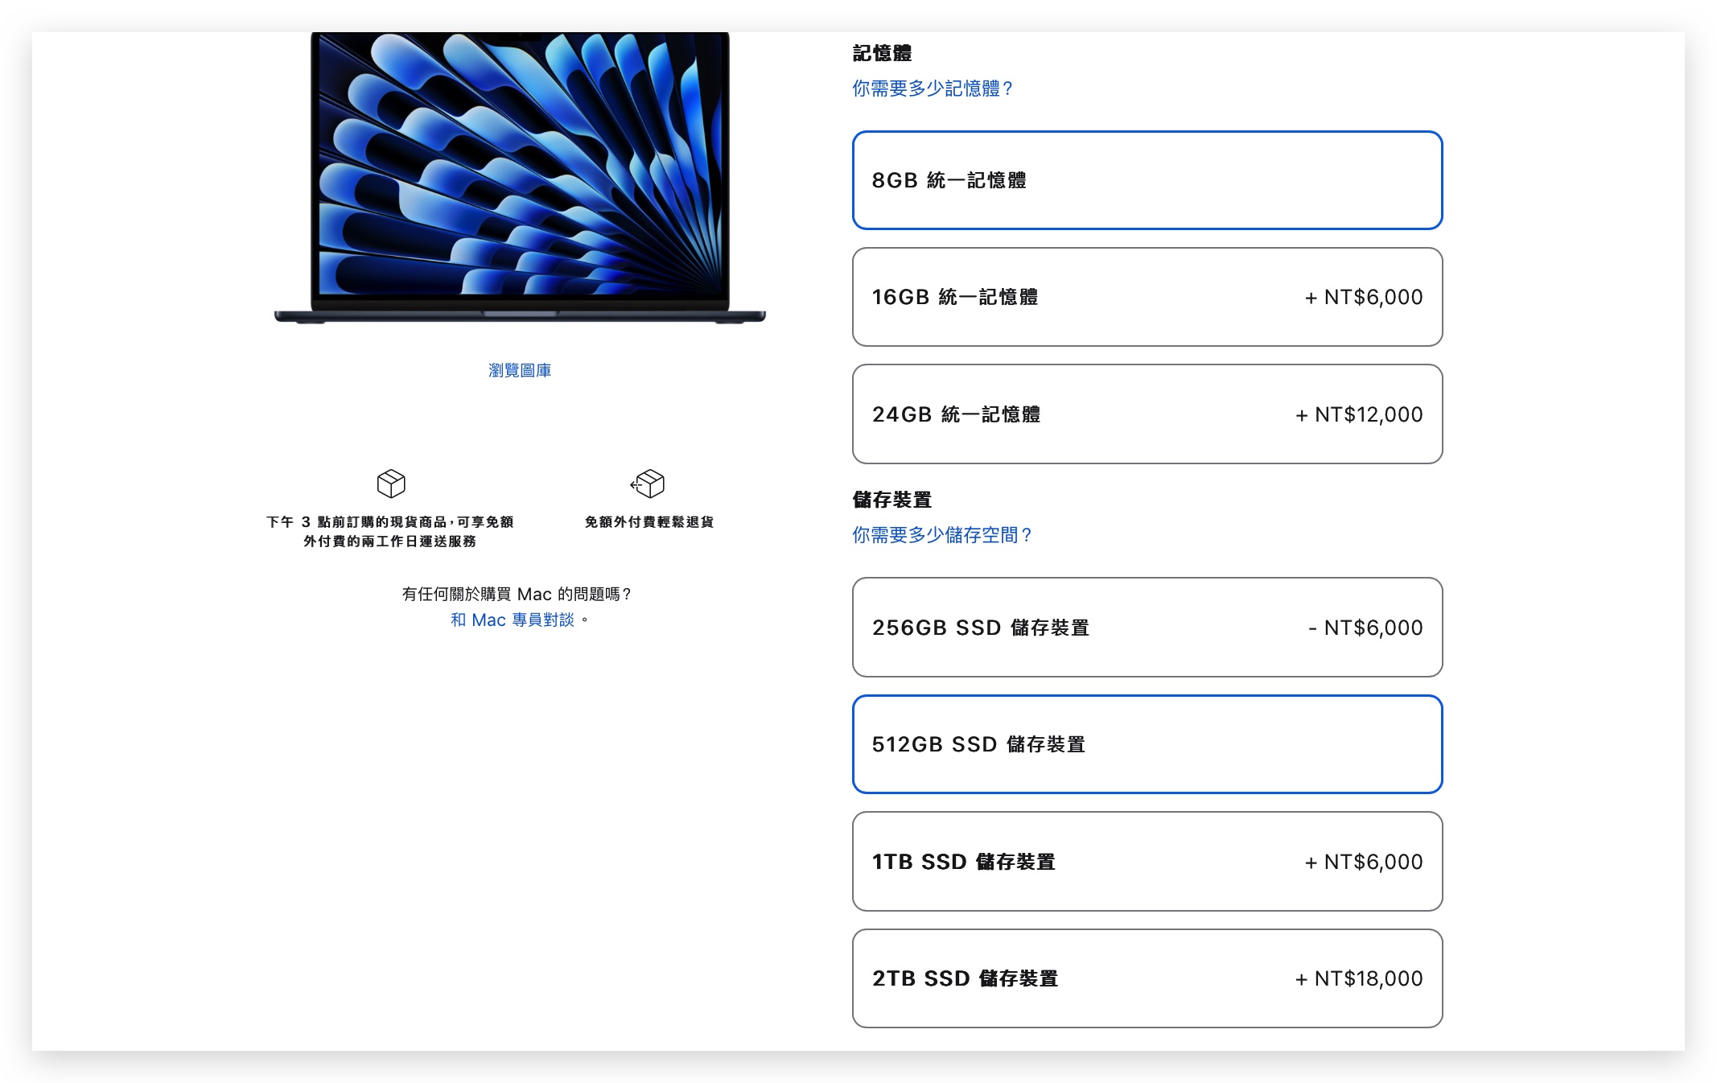
Task: Click the shipping box icon
Action: click(391, 484)
